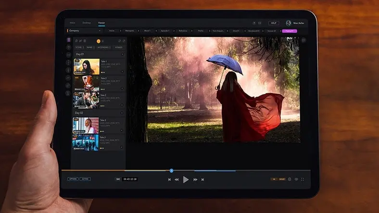Click the timecode field beside SRC

click(130, 179)
